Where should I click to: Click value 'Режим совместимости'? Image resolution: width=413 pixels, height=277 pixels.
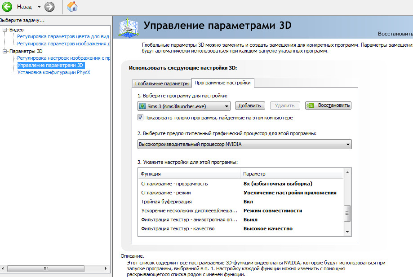click(273, 211)
